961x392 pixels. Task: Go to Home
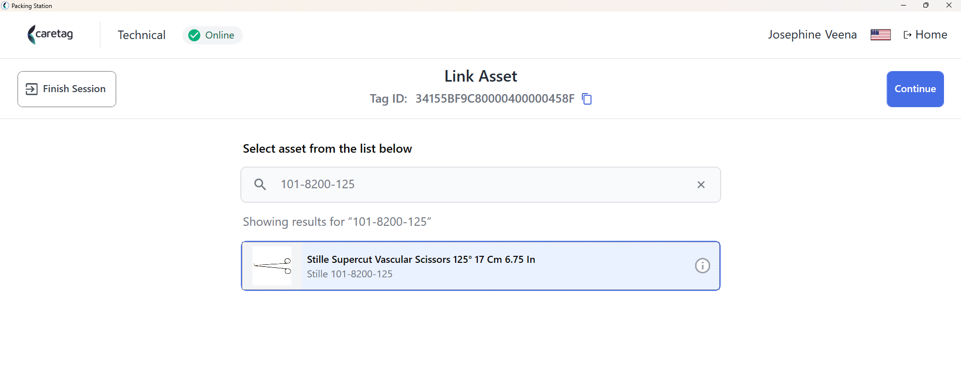pos(925,35)
